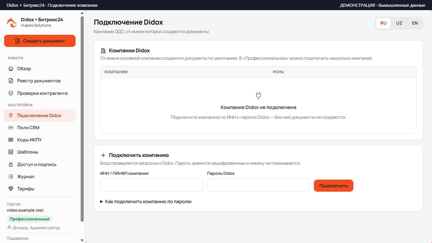This screenshot has width=432, height=243.
Task: Switch interface language to EN
Action: 415,23
